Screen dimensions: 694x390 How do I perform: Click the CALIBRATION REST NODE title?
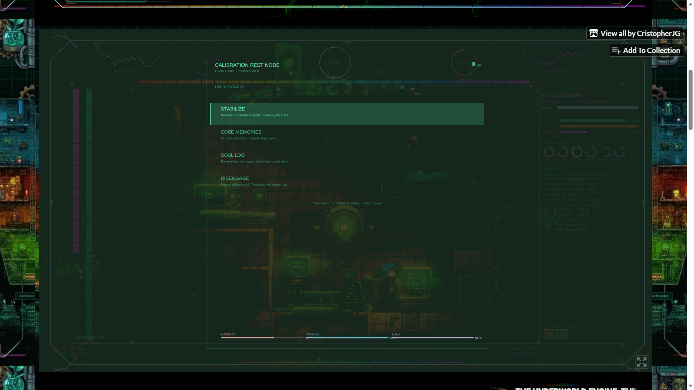247,65
